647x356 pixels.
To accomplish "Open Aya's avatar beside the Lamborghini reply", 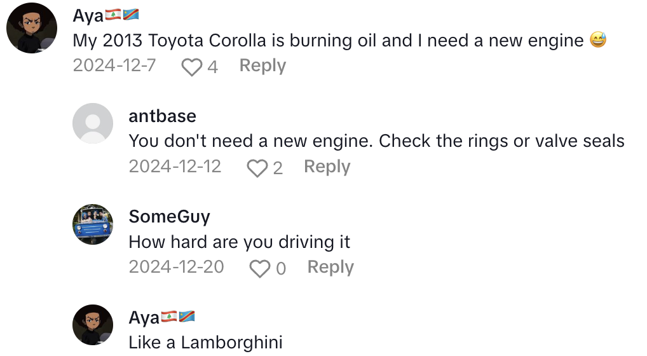I will 93,325.
